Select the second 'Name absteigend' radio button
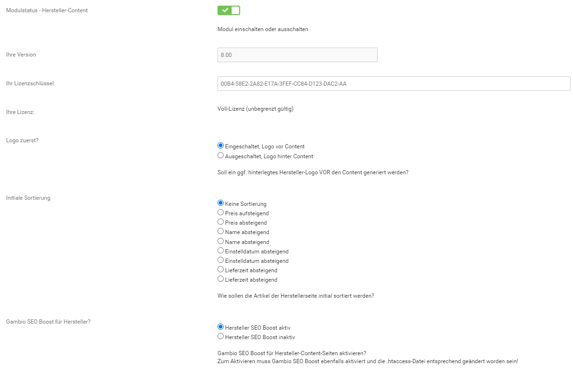The image size is (573, 374). [220, 241]
